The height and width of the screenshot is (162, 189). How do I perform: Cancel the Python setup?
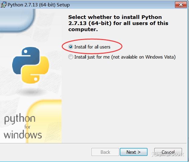pyautogui.click(x=168, y=152)
